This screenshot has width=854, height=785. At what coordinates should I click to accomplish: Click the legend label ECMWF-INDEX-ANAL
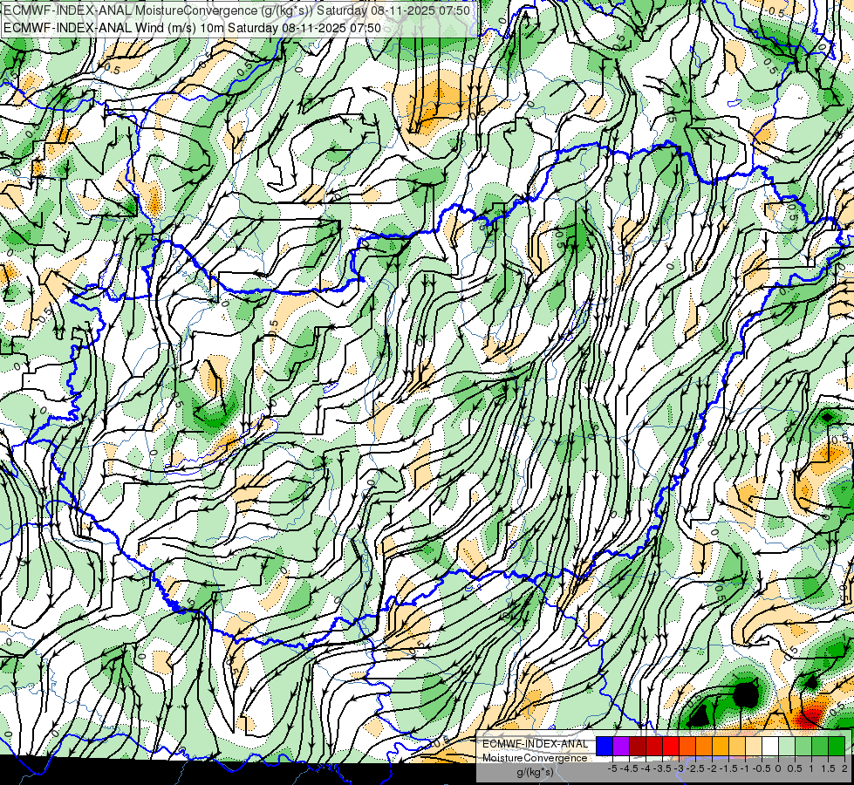535,744
